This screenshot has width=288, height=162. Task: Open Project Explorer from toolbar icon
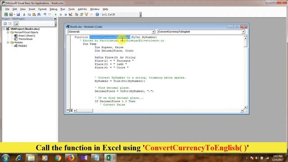(76, 14)
